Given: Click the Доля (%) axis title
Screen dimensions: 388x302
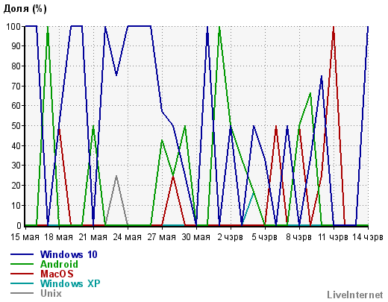Looking at the screenshot, I should point(25,9).
